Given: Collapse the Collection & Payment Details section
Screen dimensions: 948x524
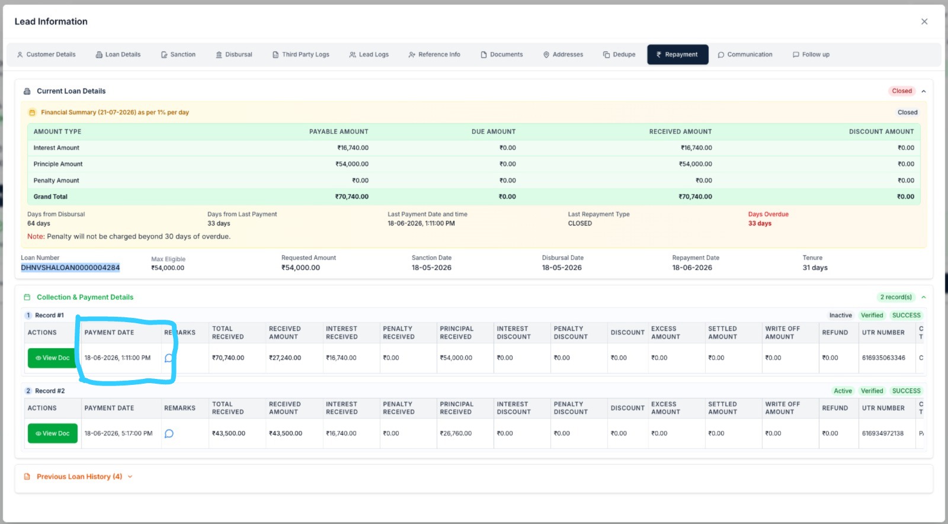Looking at the screenshot, I should (924, 297).
